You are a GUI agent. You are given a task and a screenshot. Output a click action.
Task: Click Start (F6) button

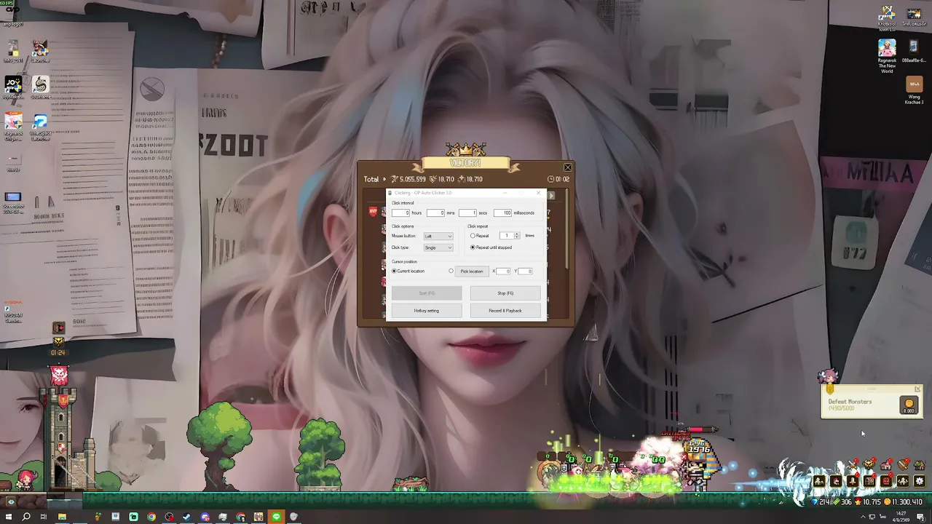(427, 293)
